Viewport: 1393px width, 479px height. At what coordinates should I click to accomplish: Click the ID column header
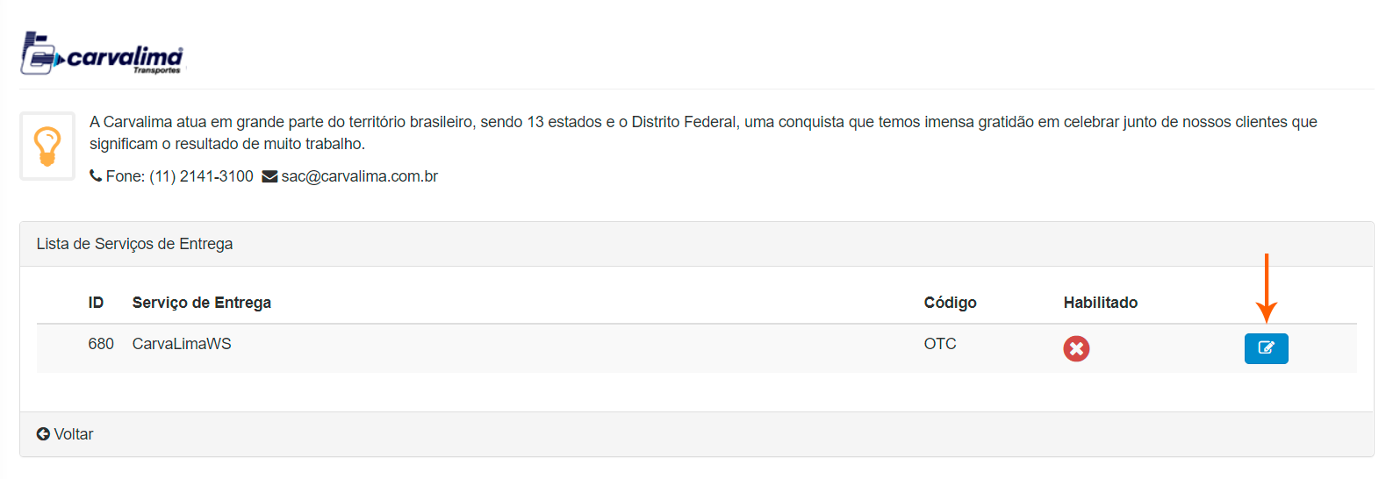[96, 303]
